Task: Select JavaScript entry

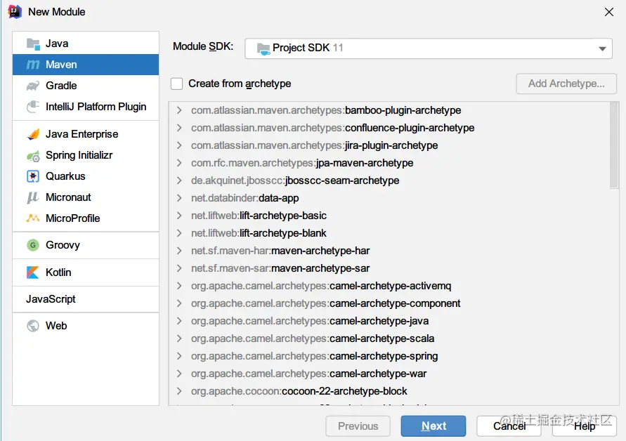Action: [x=86, y=299]
